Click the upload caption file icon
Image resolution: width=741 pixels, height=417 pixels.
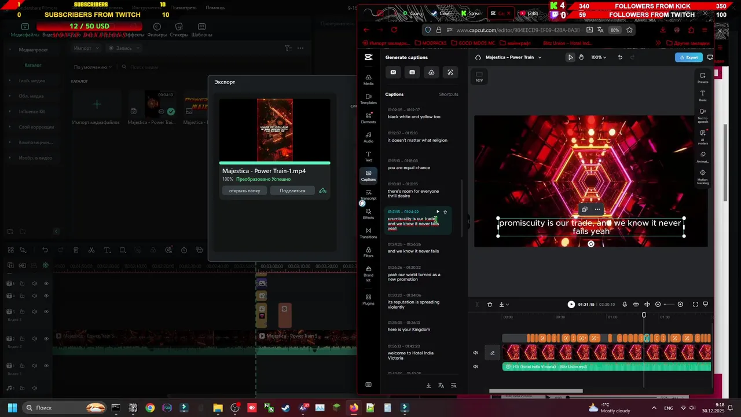431,72
